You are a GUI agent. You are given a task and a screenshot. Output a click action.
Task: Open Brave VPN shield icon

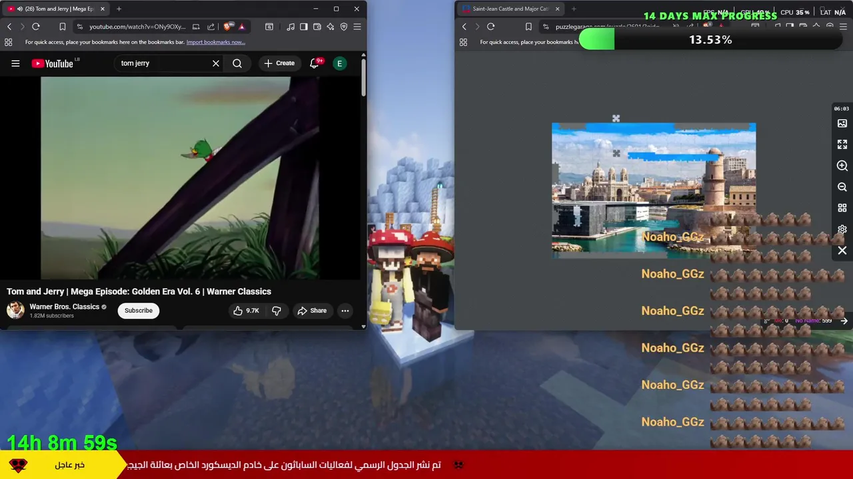(x=344, y=27)
